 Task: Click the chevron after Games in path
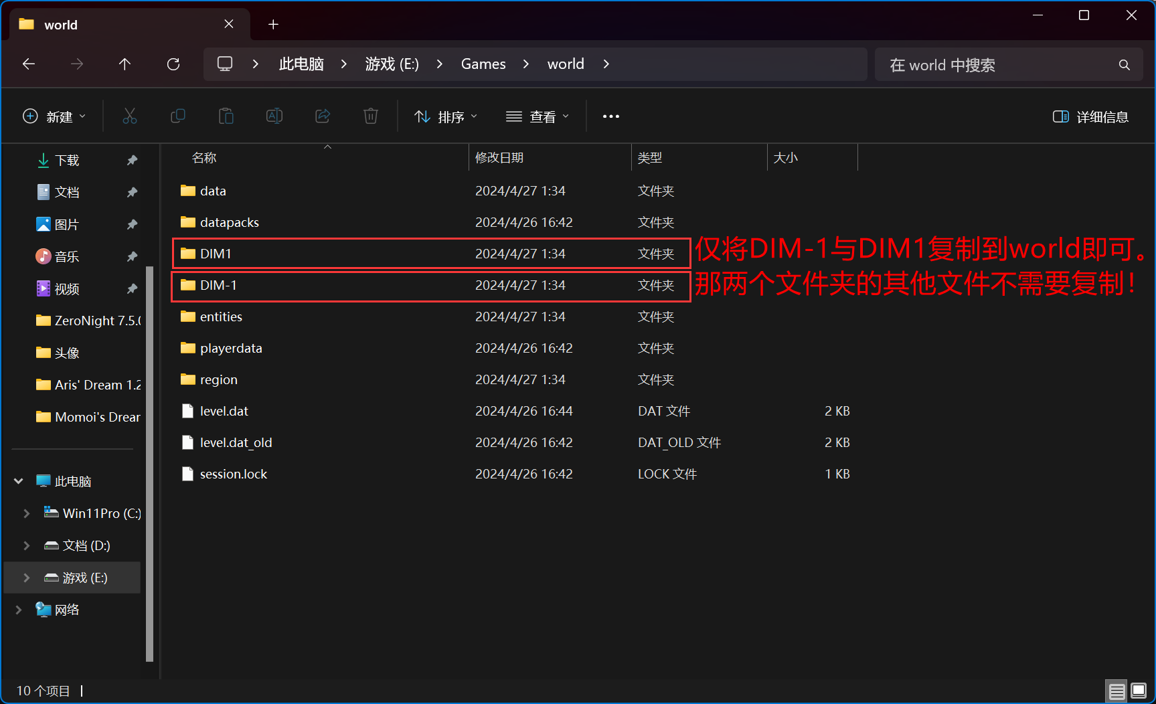coord(526,64)
